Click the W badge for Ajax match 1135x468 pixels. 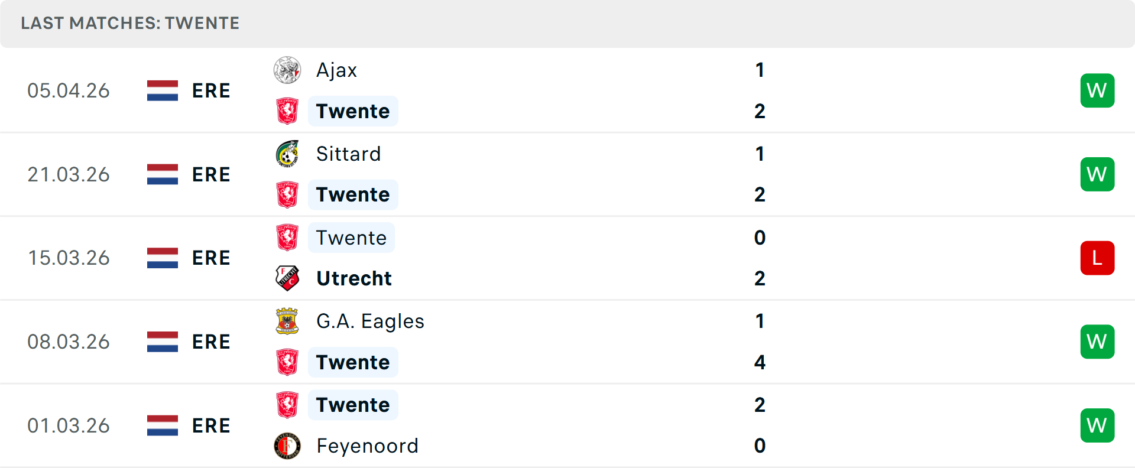pyautogui.click(x=1097, y=90)
